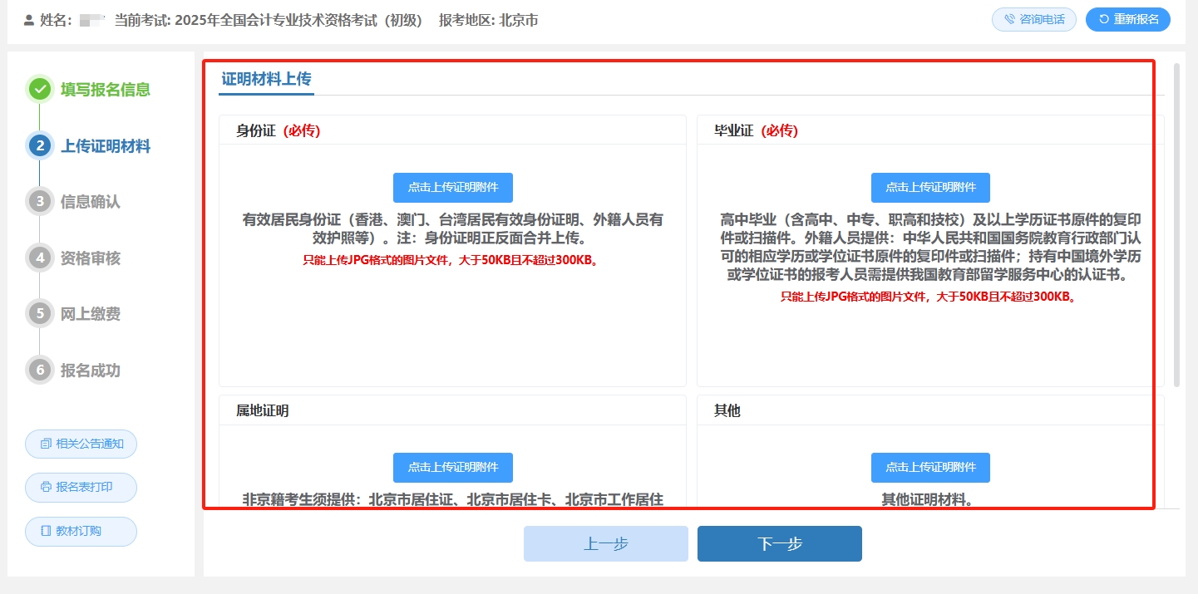Upload ID card via 身份证 upload button
1198x594 pixels.
click(x=452, y=187)
